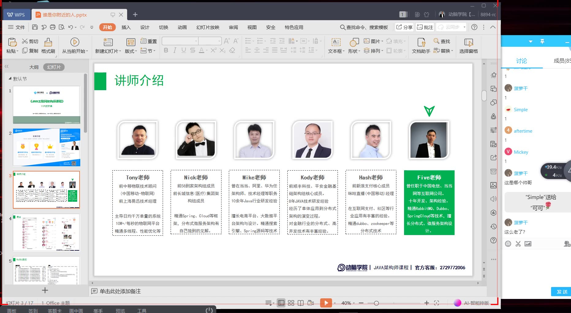Select slide 4 thumbnail

tap(47, 232)
